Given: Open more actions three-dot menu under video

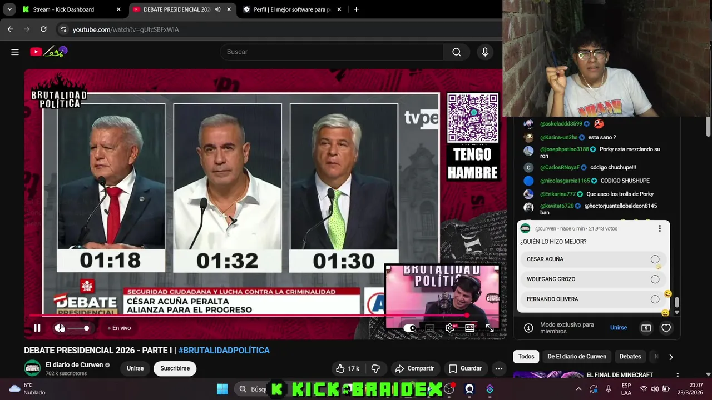Looking at the screenshot, I should [499, 368].
